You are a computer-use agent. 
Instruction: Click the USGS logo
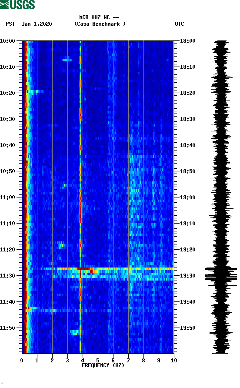click(17, 4)
